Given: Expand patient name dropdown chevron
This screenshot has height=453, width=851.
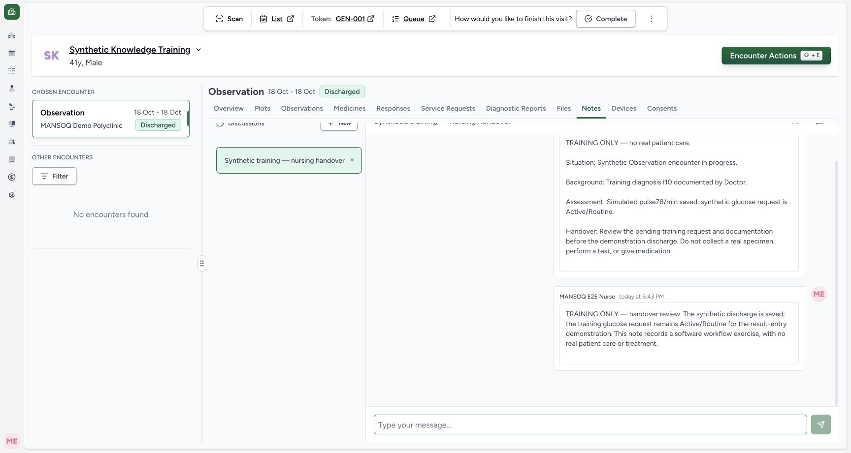Looking at the screenshot, I should (x=198, y=50).
